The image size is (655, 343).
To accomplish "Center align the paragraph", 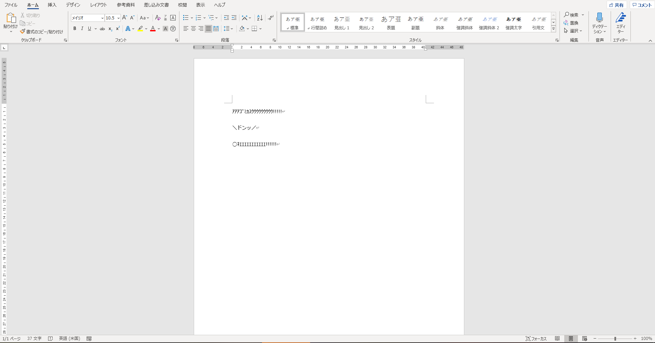I will pos(193,29).
